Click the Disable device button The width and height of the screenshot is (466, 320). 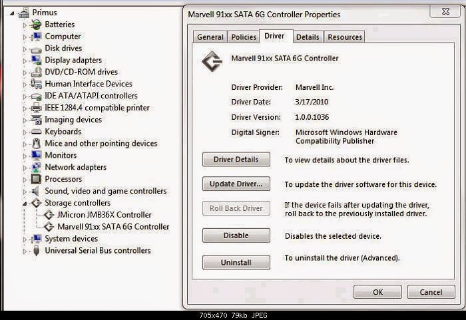[236, 236]
